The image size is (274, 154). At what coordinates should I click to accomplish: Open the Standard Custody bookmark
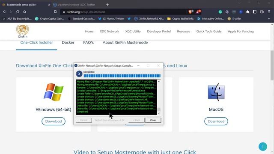coord(81,19)
